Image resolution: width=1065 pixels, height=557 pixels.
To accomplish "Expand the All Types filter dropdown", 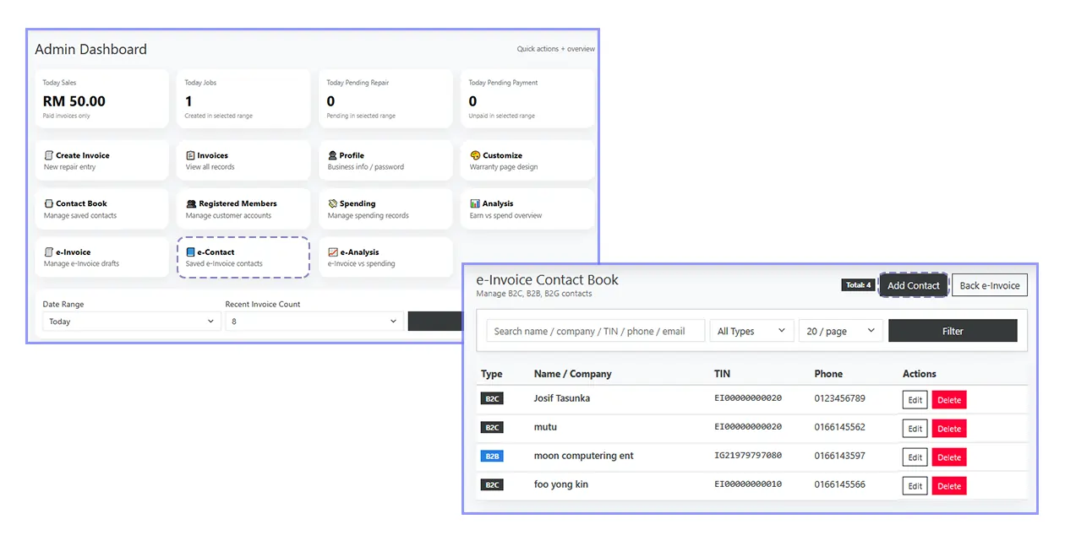I will click(x=751, y=330).
